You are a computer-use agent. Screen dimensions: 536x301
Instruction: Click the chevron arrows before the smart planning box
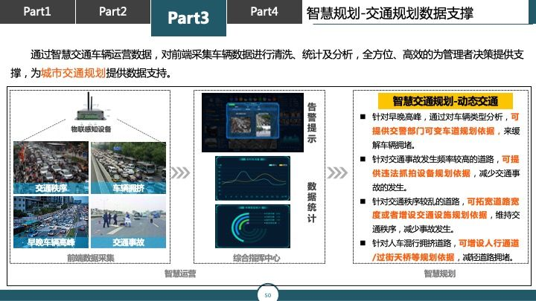pyautogui.click(x=337, y=172)
